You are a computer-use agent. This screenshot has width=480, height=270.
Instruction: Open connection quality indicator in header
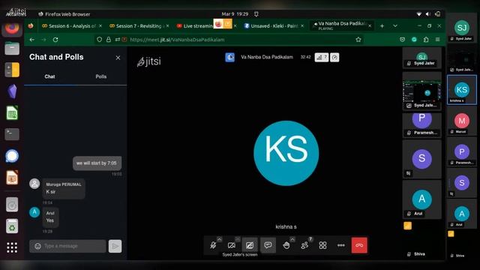coord(322,57)
